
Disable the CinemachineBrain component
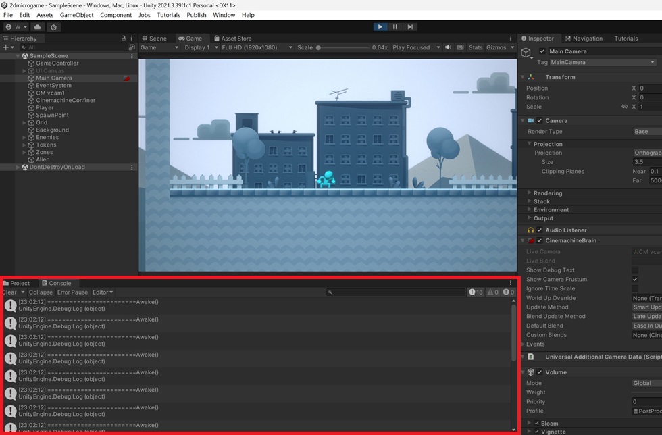[540, 240]
